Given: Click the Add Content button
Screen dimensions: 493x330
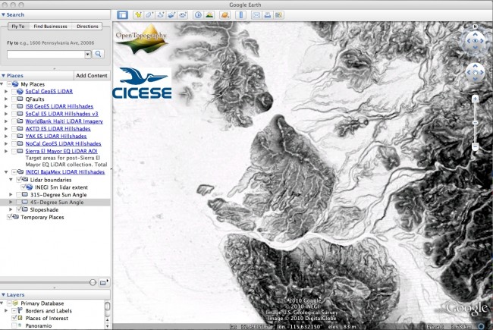Looking at the screenshot, I should [92, 76].
